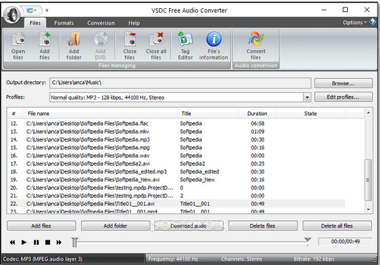This screenshot has width=380, height=265.
Task: Select row 14 Softpedia.mp3
Action: click(177, 139)
